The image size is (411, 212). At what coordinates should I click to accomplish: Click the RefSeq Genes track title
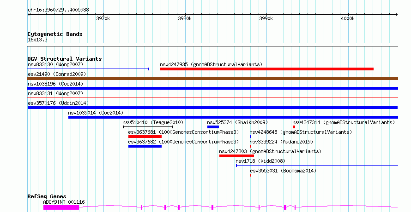[x=47, y=197]
